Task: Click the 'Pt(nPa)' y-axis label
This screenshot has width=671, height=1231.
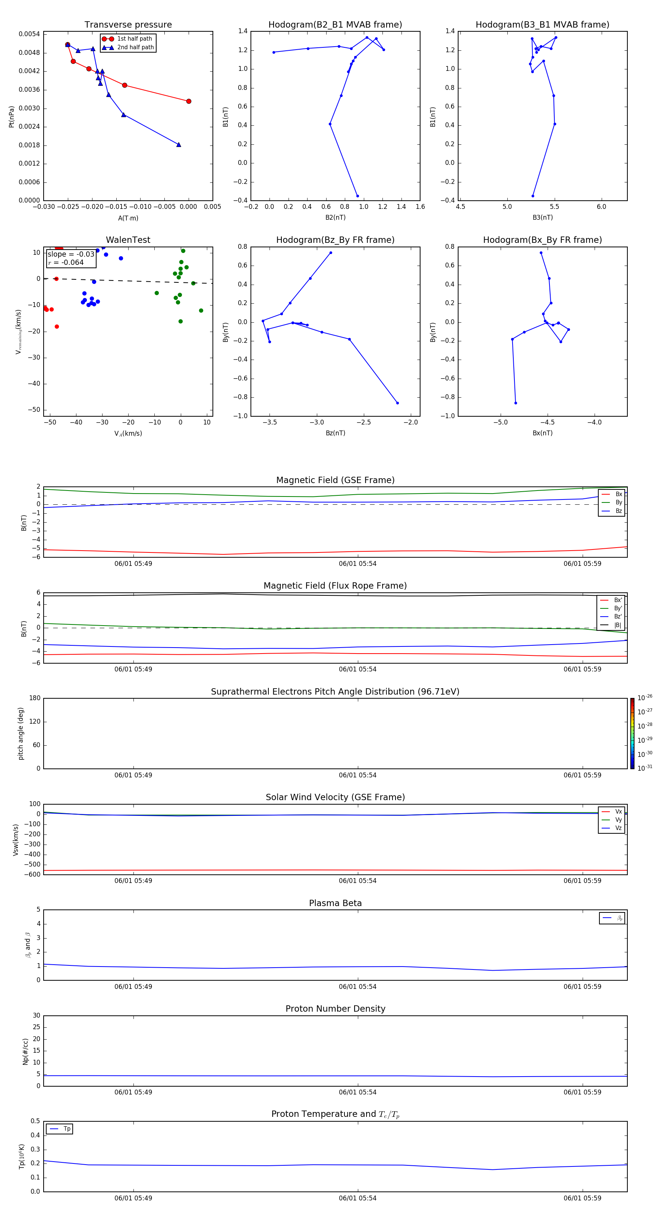Action: [x=12, y=117]
